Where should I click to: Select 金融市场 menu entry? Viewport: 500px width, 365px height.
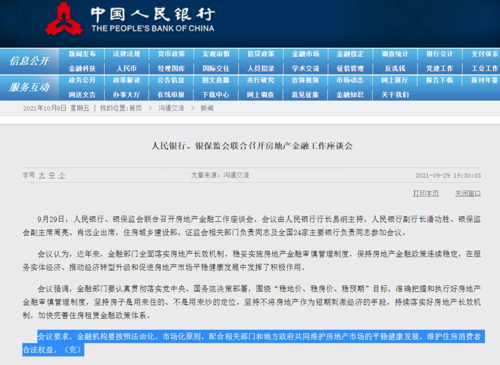[306, 54]
